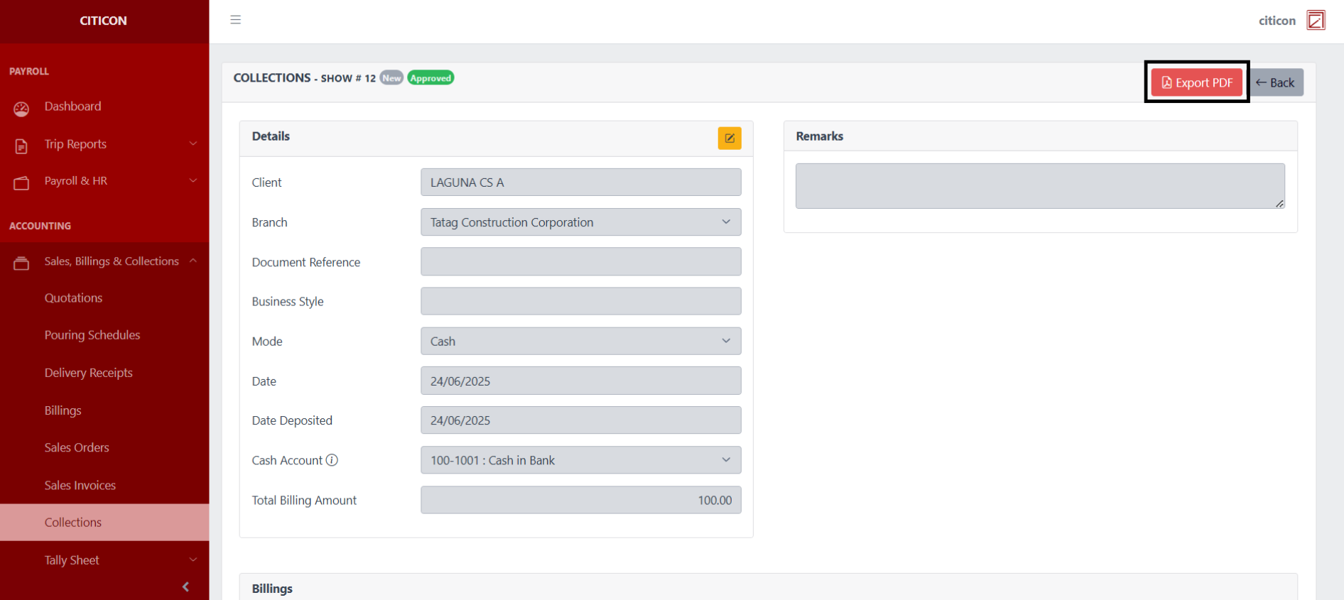
Task: Open the Branch dropdown
Action: click(580, 222)
